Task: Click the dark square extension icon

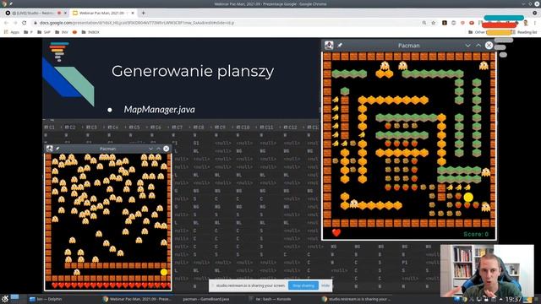Action: tap(445, 23)
